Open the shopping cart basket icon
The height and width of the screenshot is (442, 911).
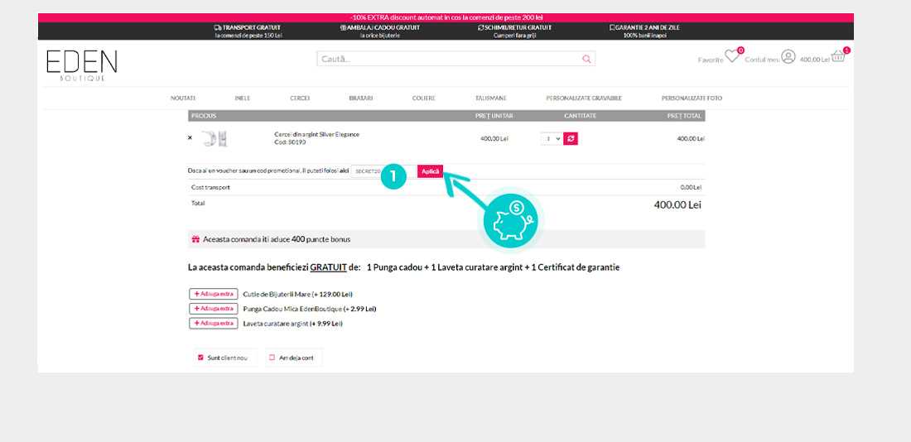coord(838,57)
